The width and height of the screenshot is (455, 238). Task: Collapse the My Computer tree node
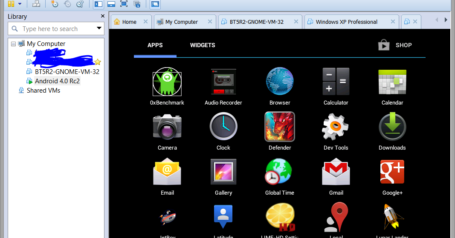tap(13, 44)
